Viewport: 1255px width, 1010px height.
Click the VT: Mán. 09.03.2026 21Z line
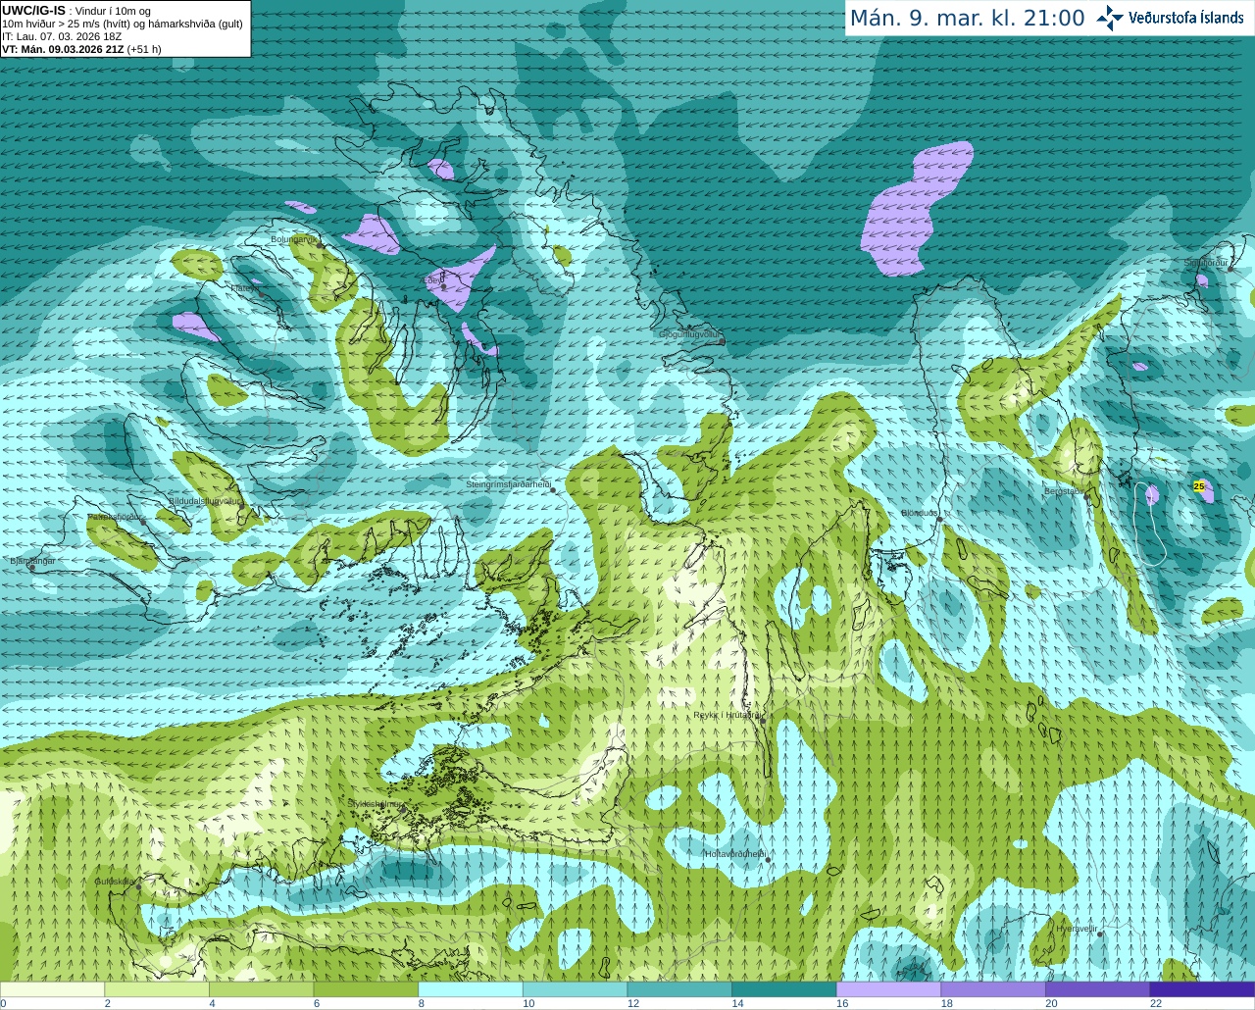(x=81, y=49)
